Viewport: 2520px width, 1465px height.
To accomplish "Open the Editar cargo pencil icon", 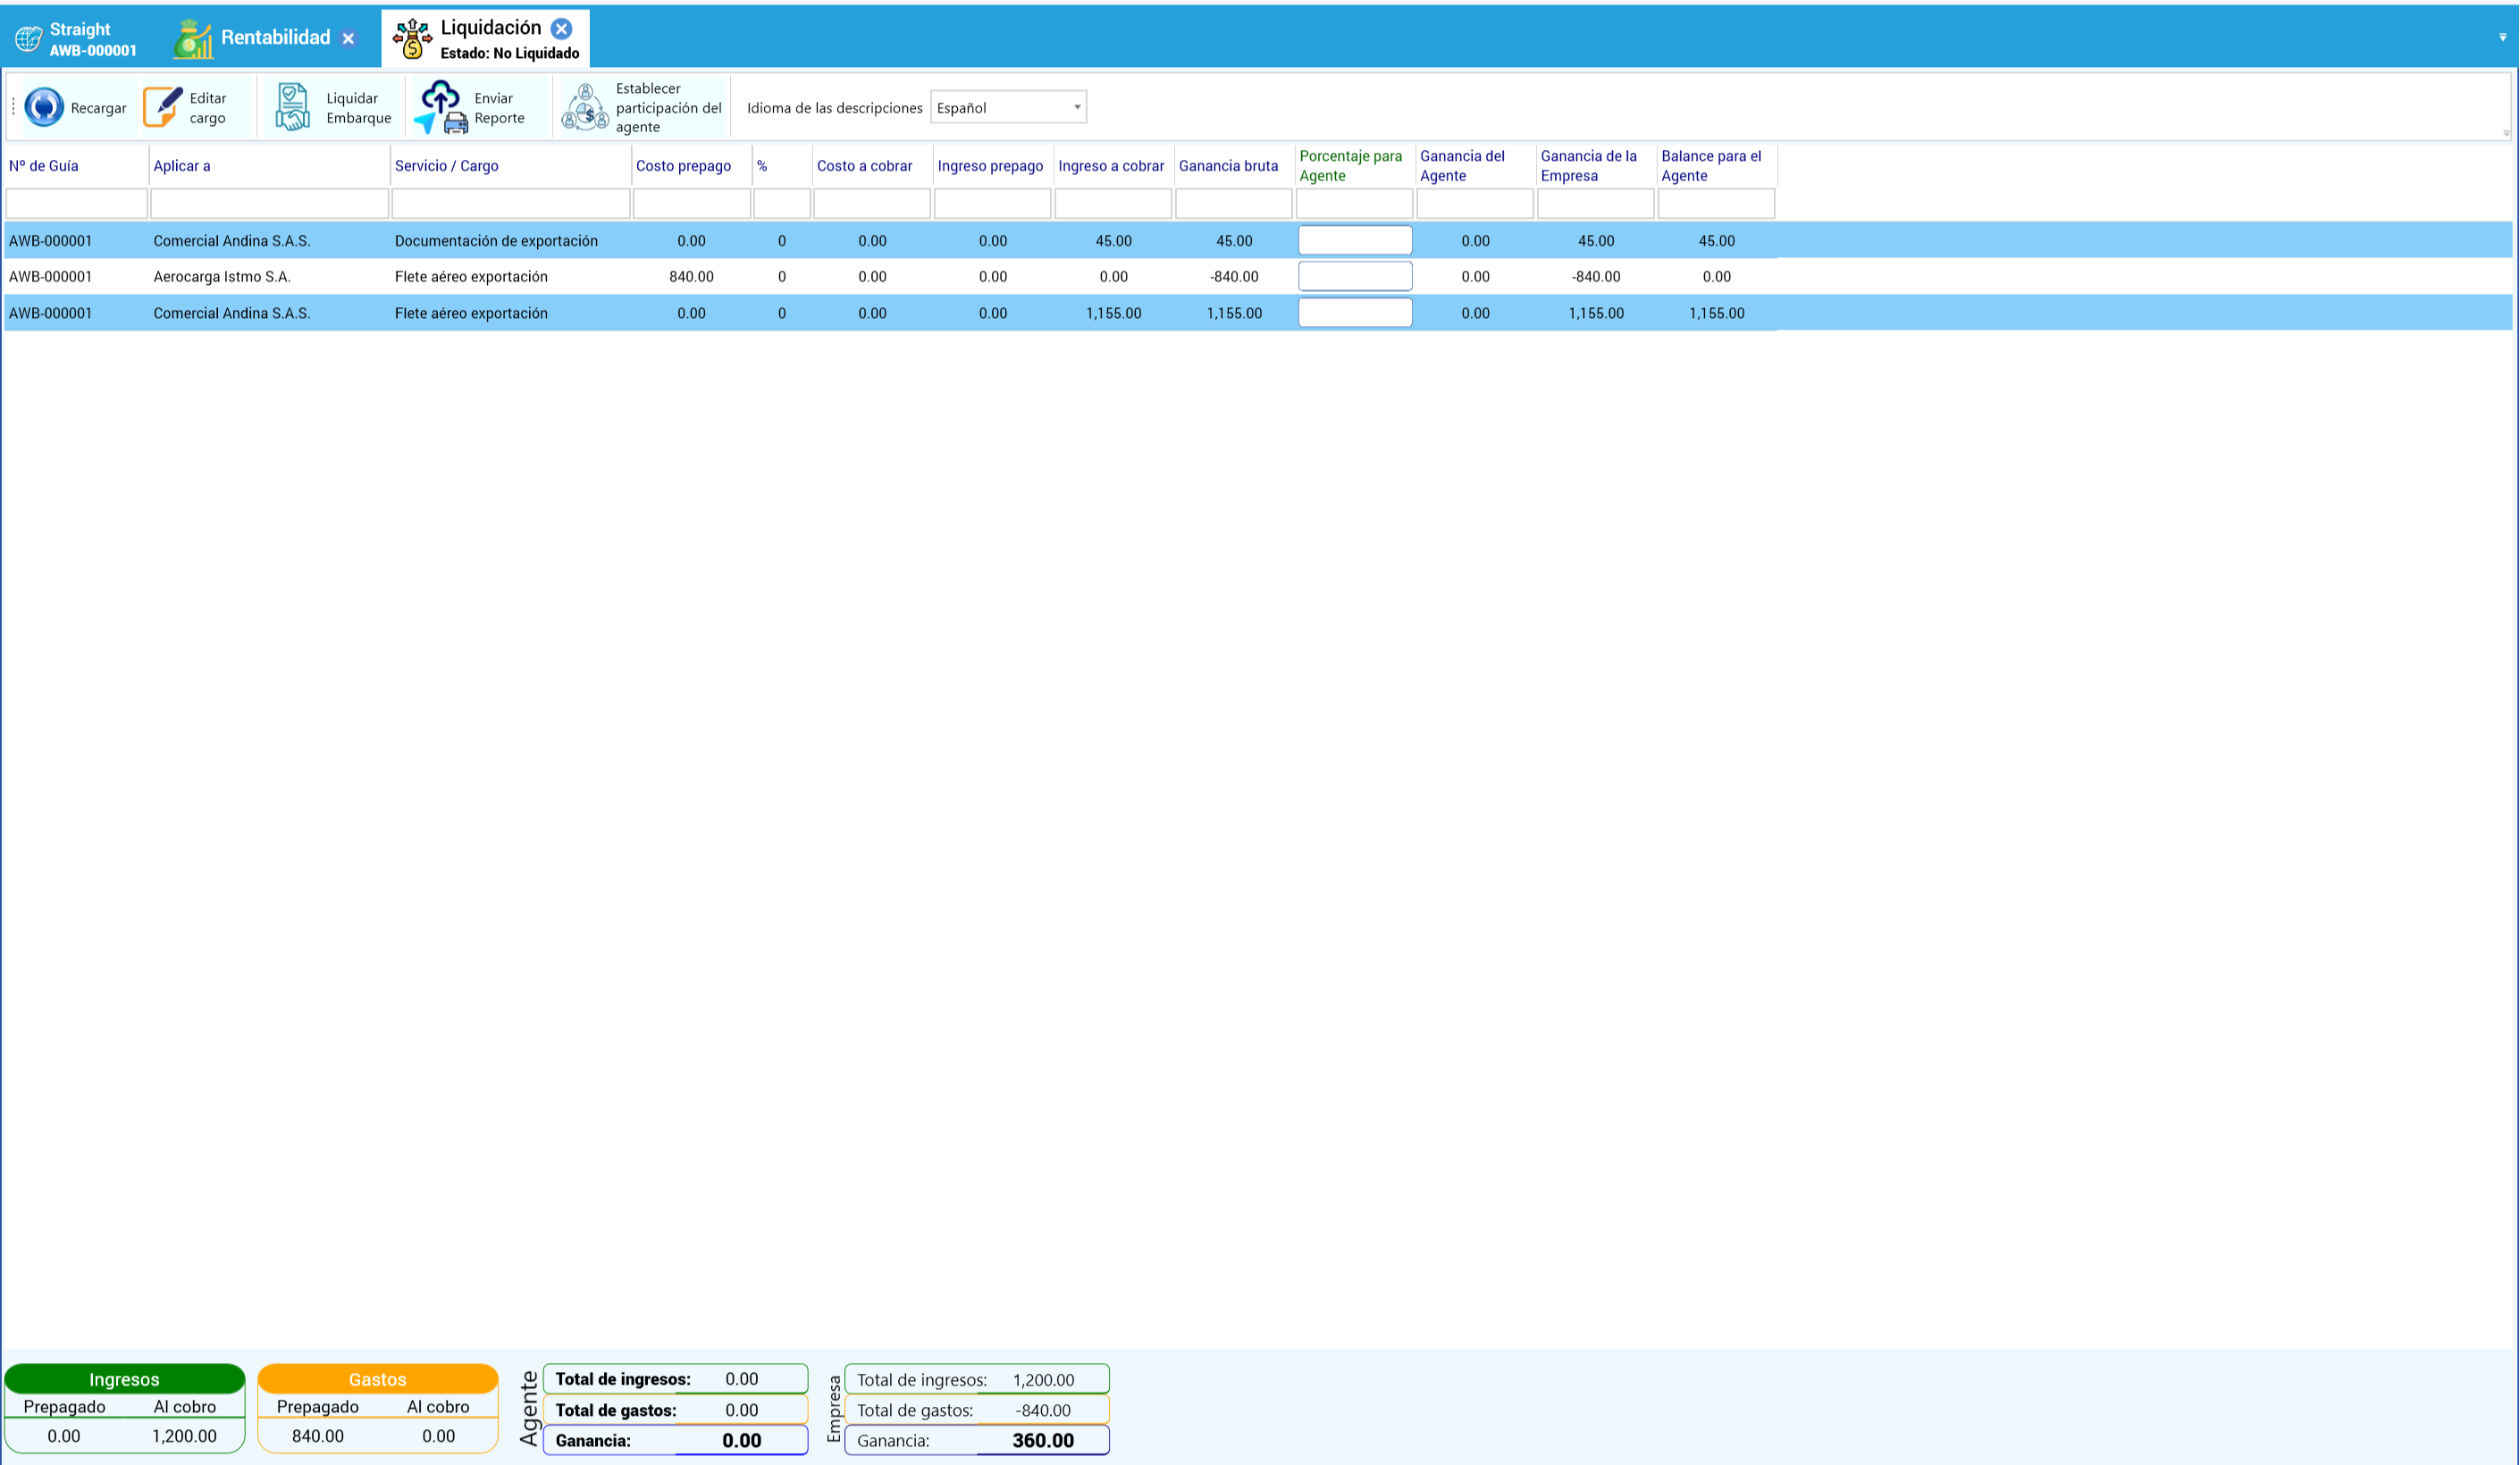I will (x=163, y=107).
